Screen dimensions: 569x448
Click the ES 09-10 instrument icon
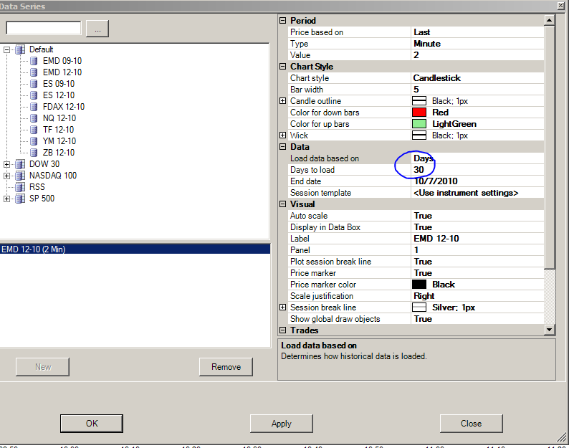34,84
